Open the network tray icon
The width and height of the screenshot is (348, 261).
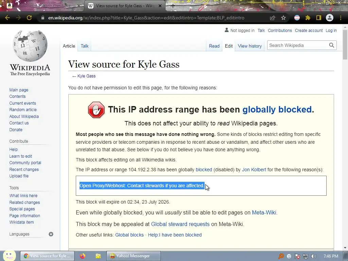tap(306, 256)
